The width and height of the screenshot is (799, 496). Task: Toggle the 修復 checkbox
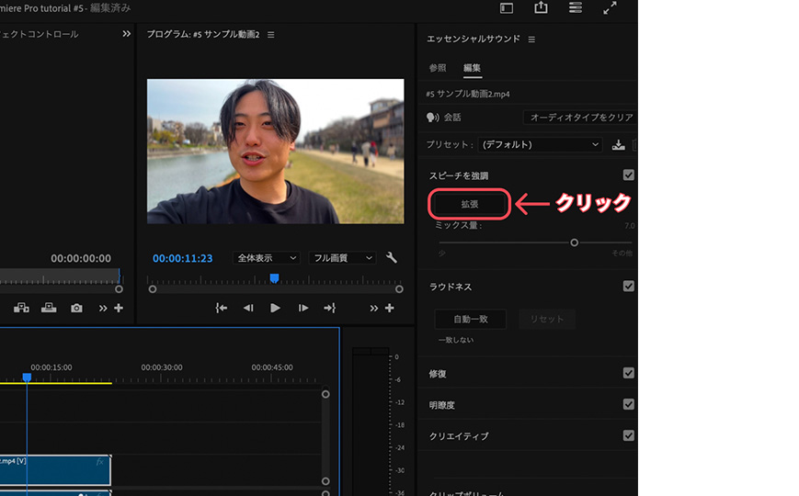point(628,373)
